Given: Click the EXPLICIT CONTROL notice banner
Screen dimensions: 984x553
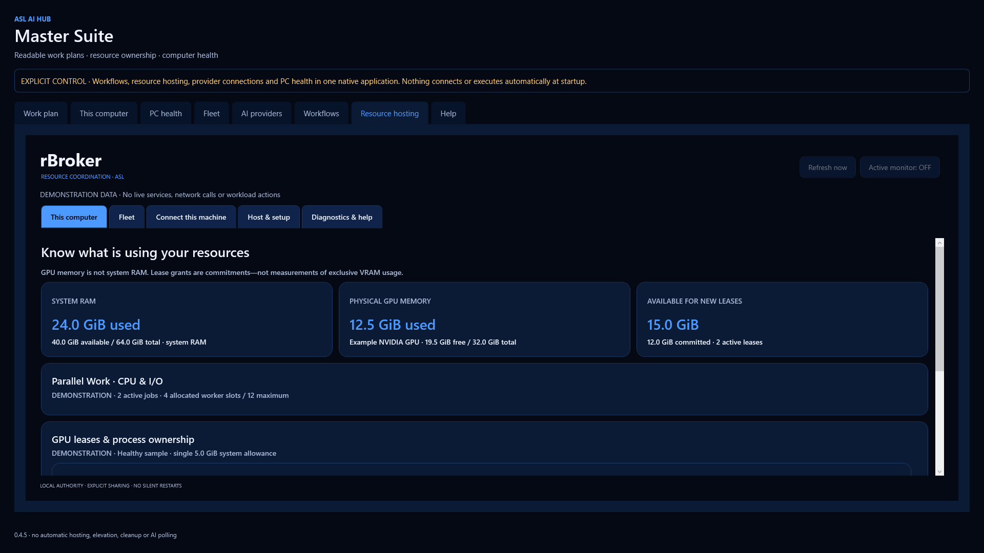Looking at the screenshot, I should coord(492,81).
